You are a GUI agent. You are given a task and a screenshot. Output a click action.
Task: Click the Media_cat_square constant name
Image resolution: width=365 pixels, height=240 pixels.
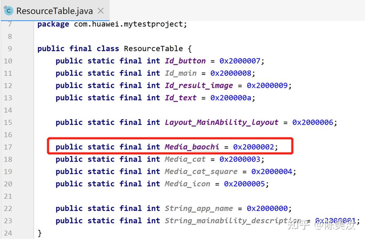201,172
